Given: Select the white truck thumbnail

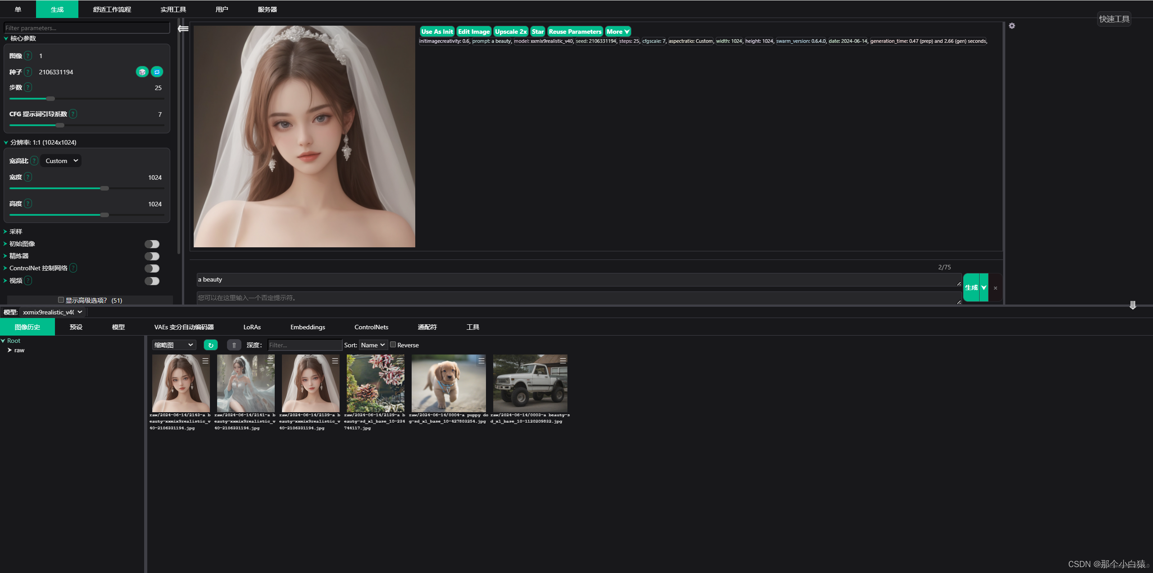Looking at the screenshot, I should coord(530,383).
